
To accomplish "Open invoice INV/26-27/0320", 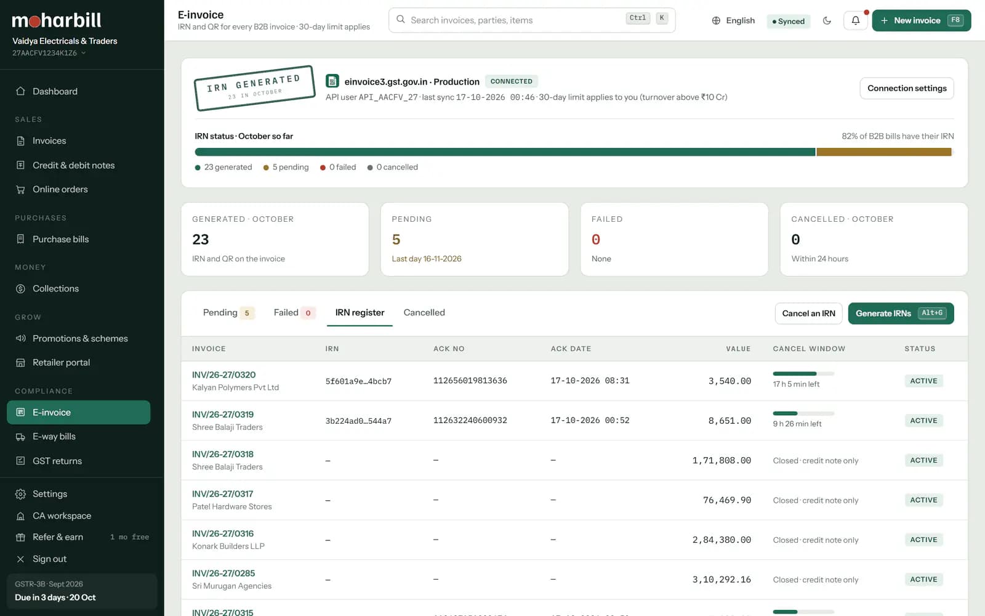I will coord(223,375).
